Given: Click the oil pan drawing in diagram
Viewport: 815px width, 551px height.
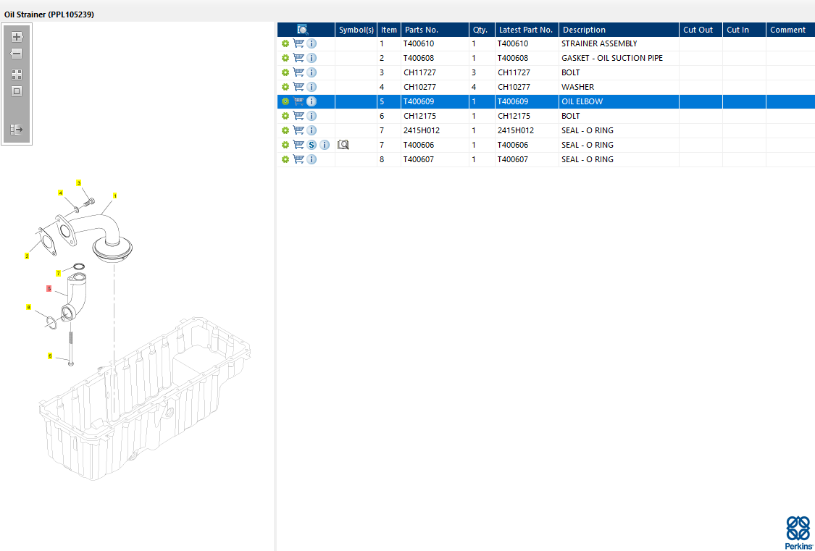Looking at the screenshot, I should point(146,400).
